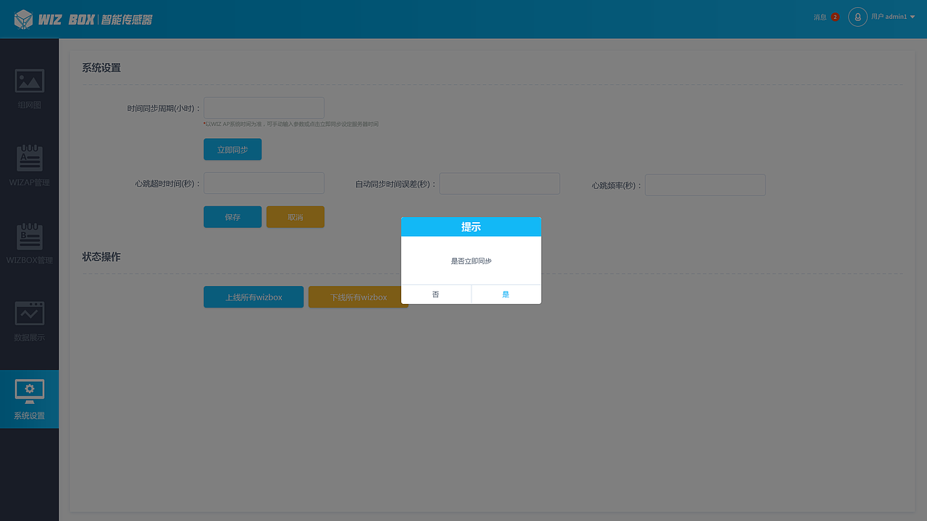Click the WIZ BOX logo icon

coord(24,20)
